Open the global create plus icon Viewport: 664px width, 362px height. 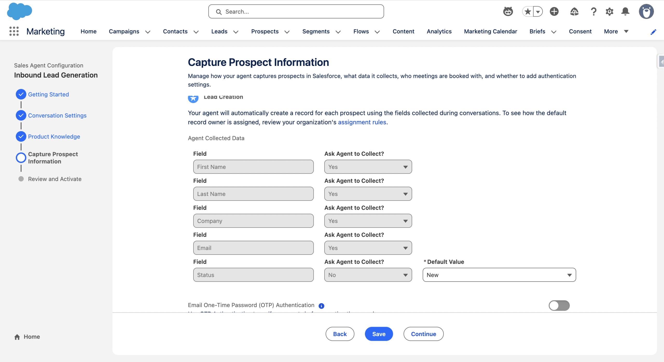554,12
